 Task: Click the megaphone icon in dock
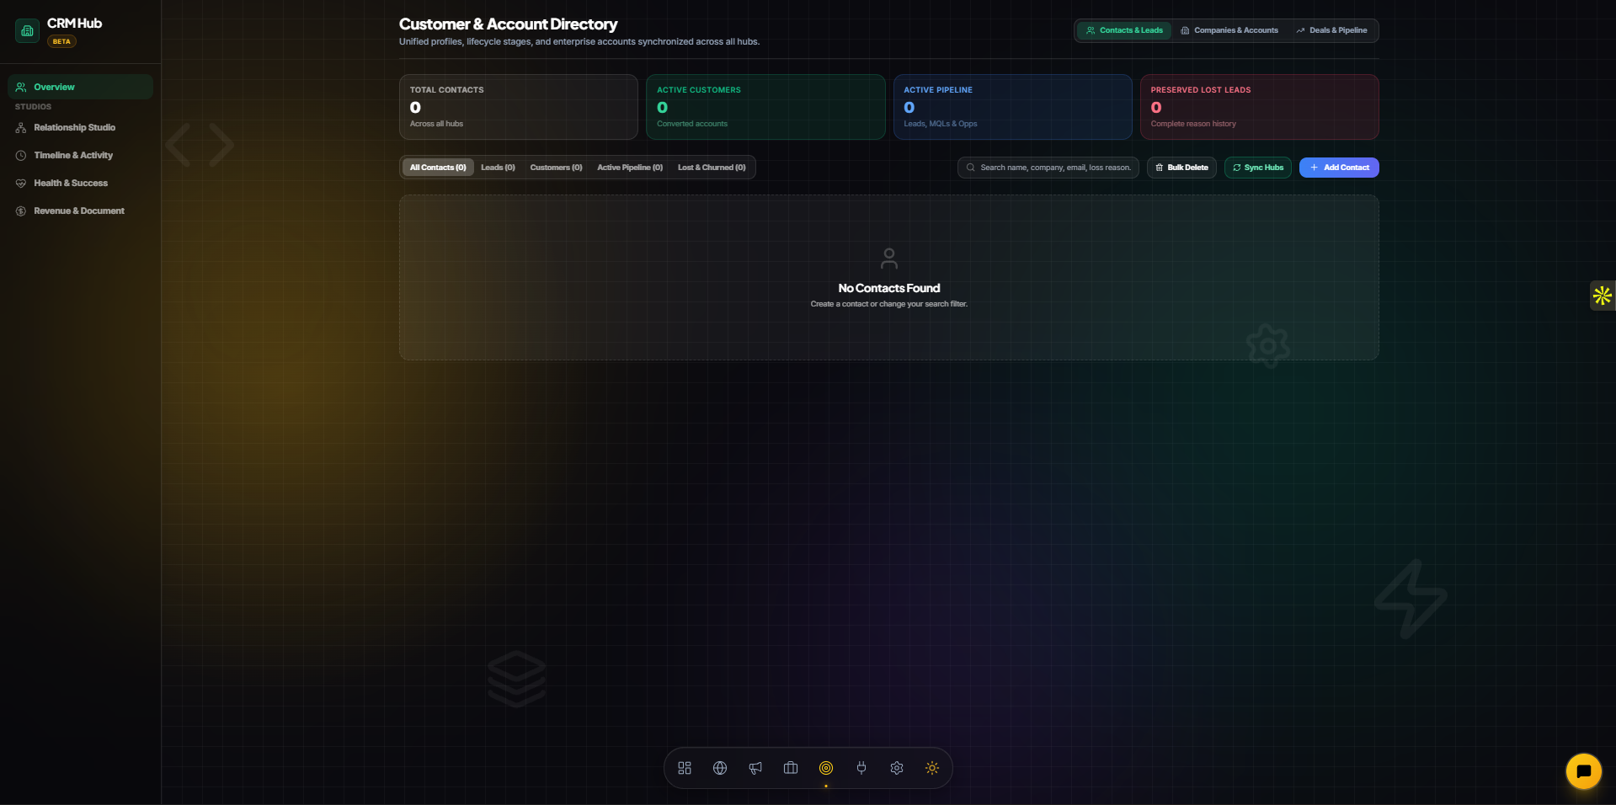click(755, 768)
